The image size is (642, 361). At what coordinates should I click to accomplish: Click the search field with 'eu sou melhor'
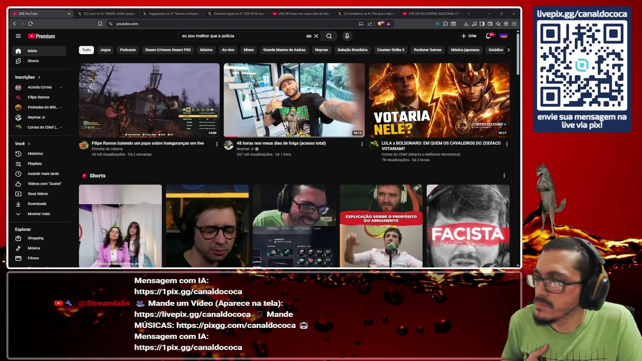point(242,36)
